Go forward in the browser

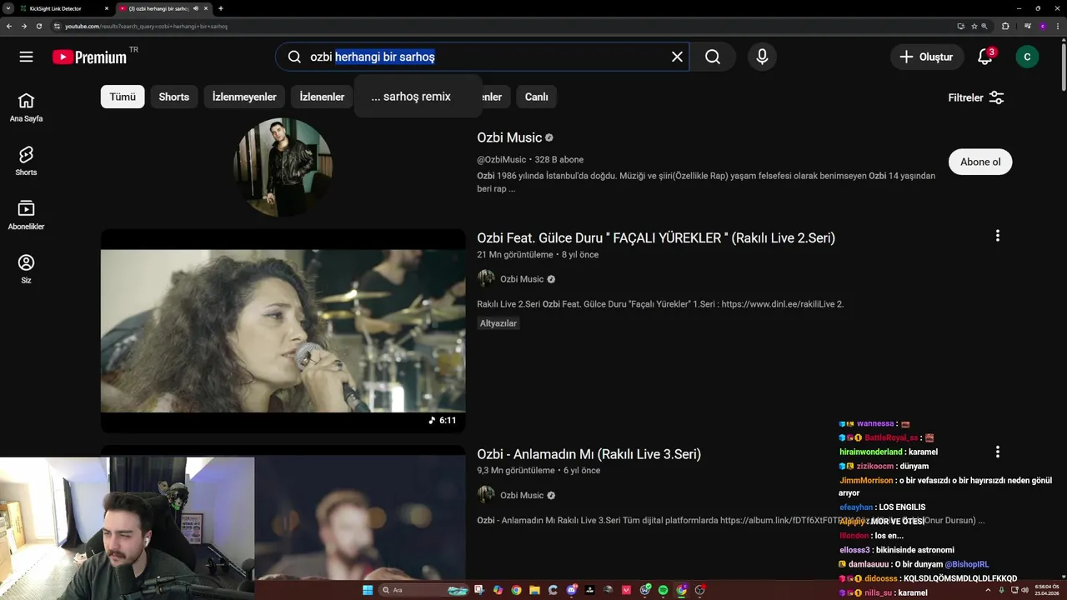click(x=24, y=26)
